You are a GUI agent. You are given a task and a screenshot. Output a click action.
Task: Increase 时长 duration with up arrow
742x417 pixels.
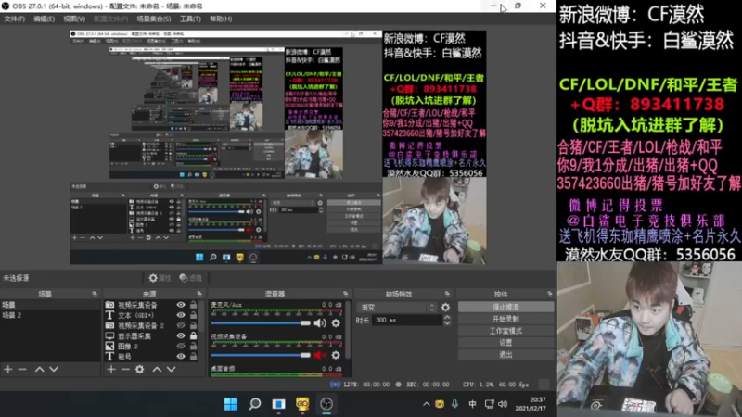[447, 317]
